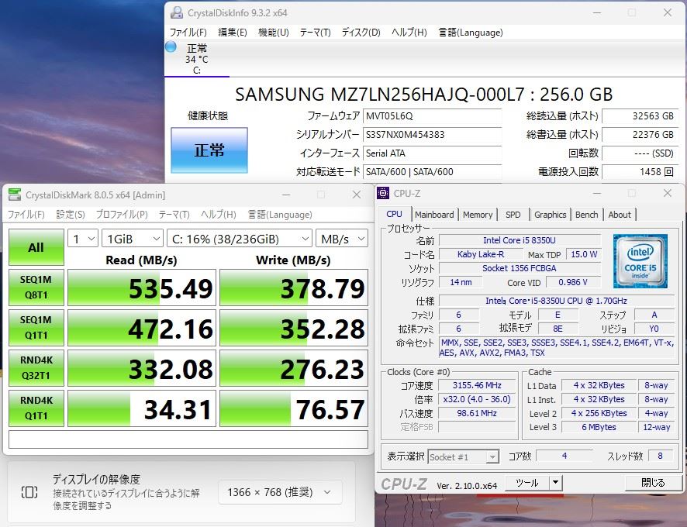
Task: Click the 正常 health status button
Action: tap(209, 150)
